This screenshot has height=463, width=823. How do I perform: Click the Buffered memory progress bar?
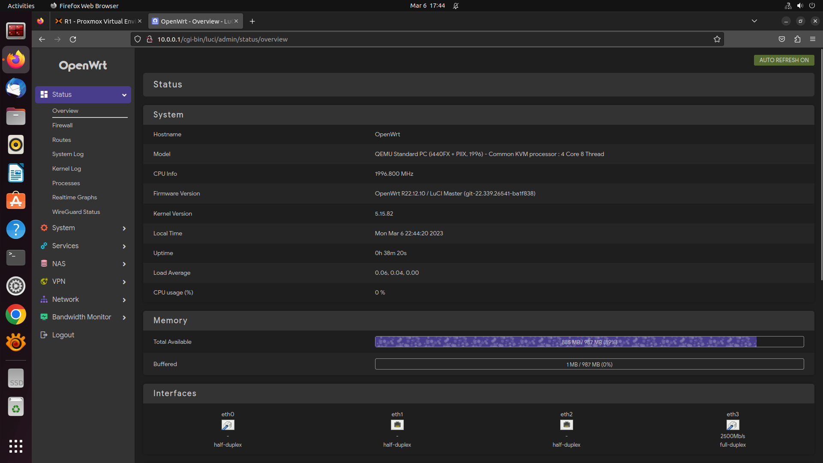click(x=589, y=364)
